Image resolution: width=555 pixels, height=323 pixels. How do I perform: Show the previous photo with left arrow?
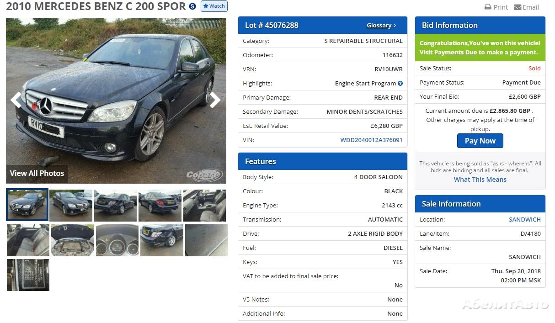tap(16, 100)
